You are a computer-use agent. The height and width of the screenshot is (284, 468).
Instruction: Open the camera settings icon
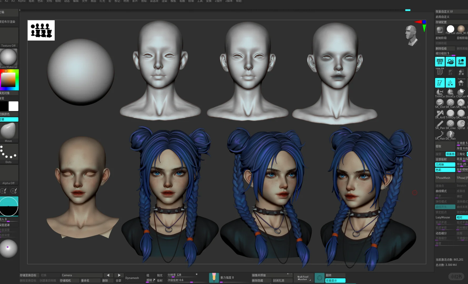point(450,62)
